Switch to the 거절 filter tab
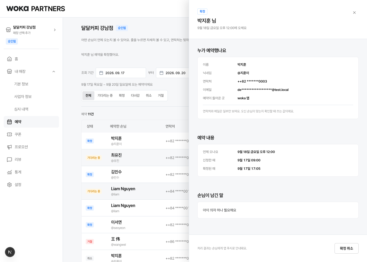Image resolution: width=367 pixels, height=262 pixels. [x=161, y=96]
